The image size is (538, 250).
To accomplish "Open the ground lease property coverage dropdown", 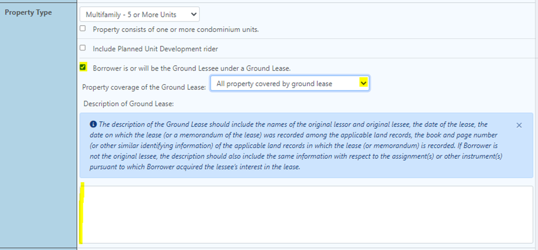I will 290,83.
